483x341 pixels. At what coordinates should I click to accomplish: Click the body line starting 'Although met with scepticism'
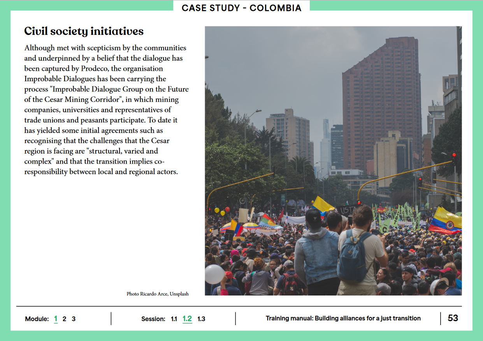tap(105, 48)
